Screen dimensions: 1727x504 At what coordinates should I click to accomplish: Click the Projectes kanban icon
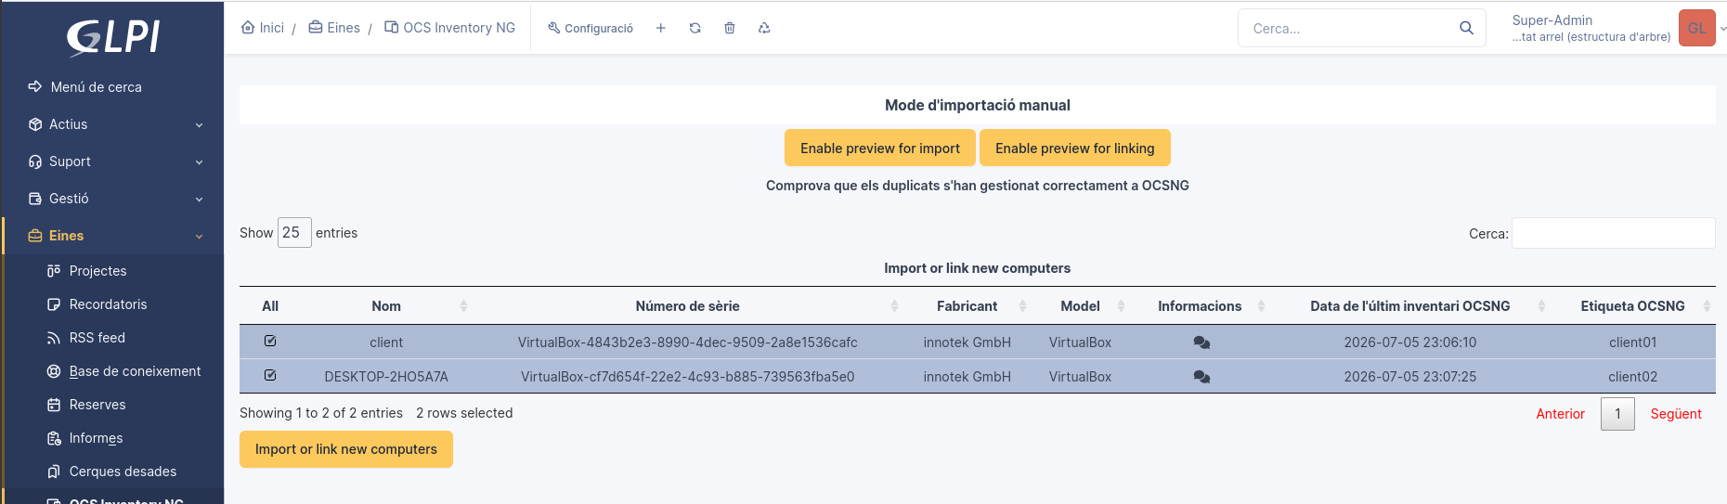[54, 271]
